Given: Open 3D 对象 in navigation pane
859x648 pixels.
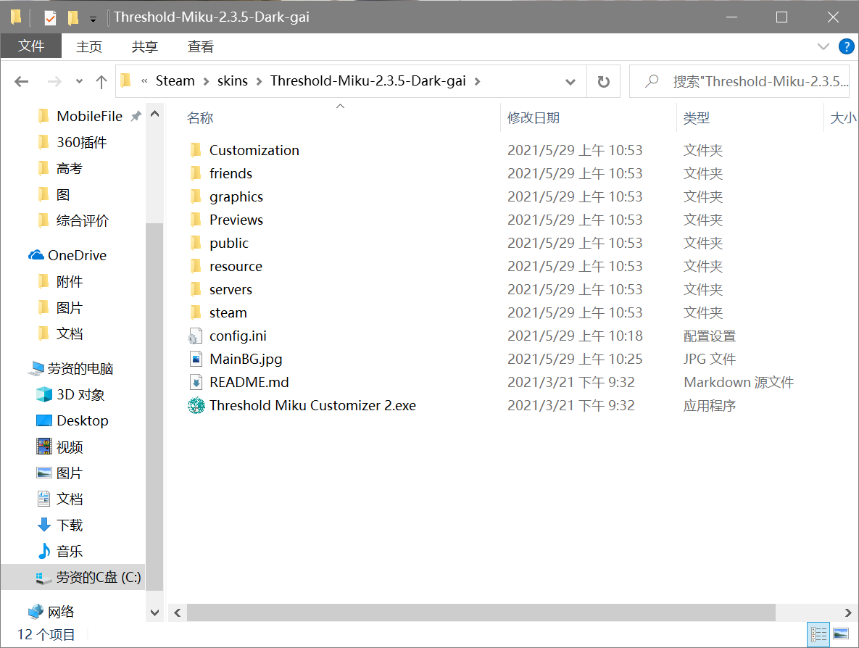Looking at the screenshot, I should (70, 394).
